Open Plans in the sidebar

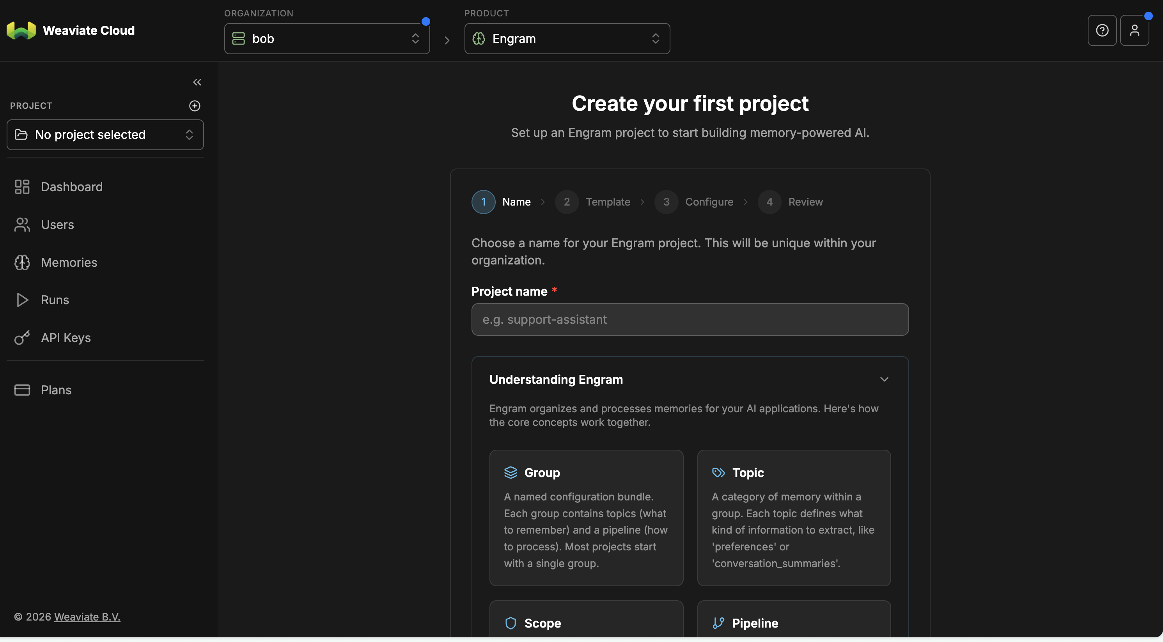[105, 390]
